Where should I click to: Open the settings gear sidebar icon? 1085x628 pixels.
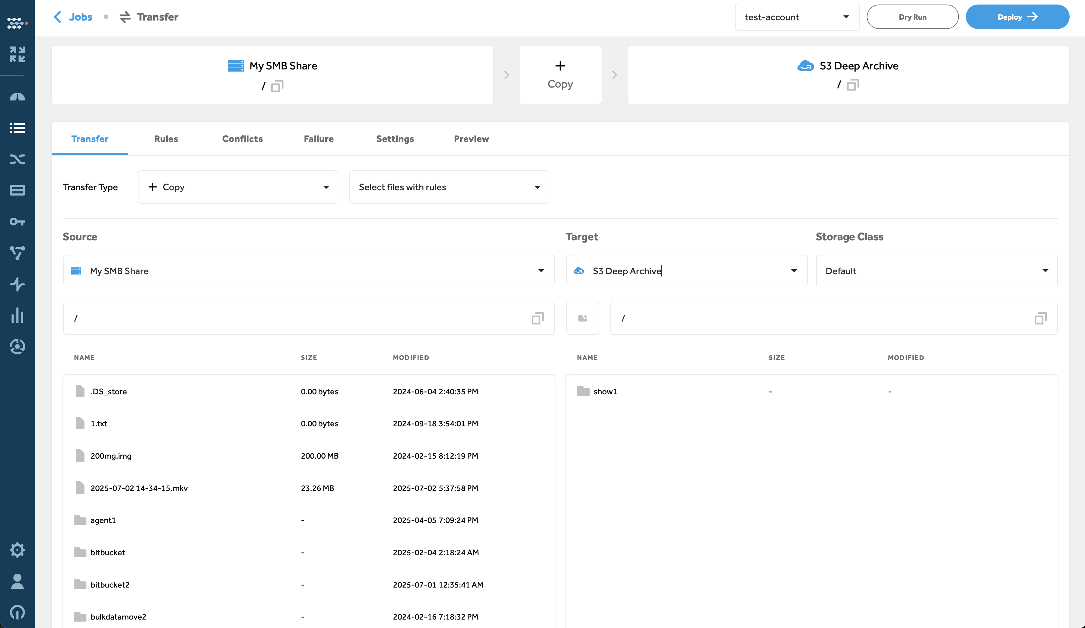click(17, 549)
